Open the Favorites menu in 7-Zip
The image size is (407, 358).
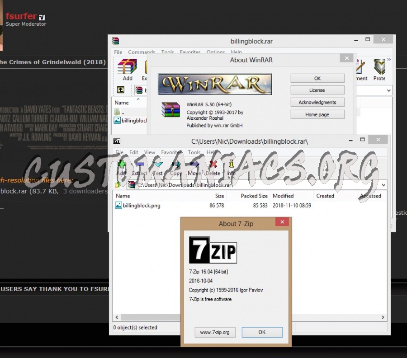point(171,152)
